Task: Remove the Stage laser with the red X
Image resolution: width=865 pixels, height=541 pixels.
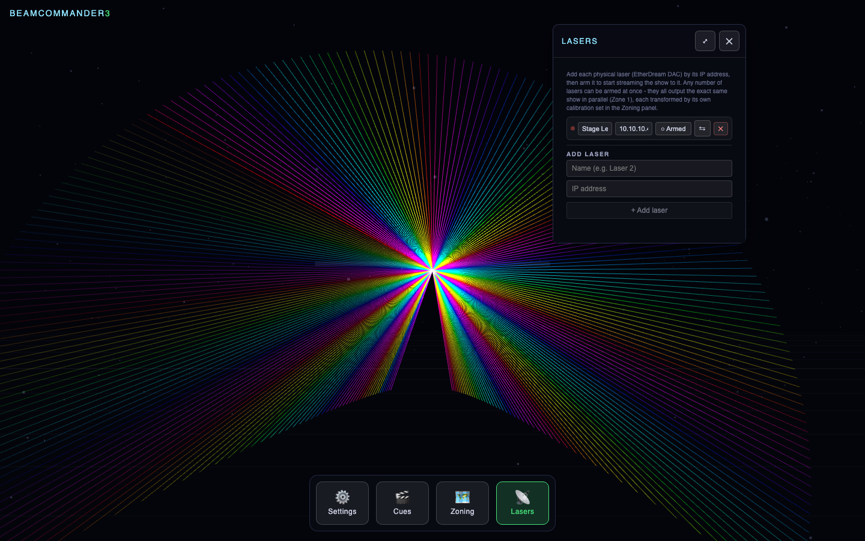Action: point(720,129)
